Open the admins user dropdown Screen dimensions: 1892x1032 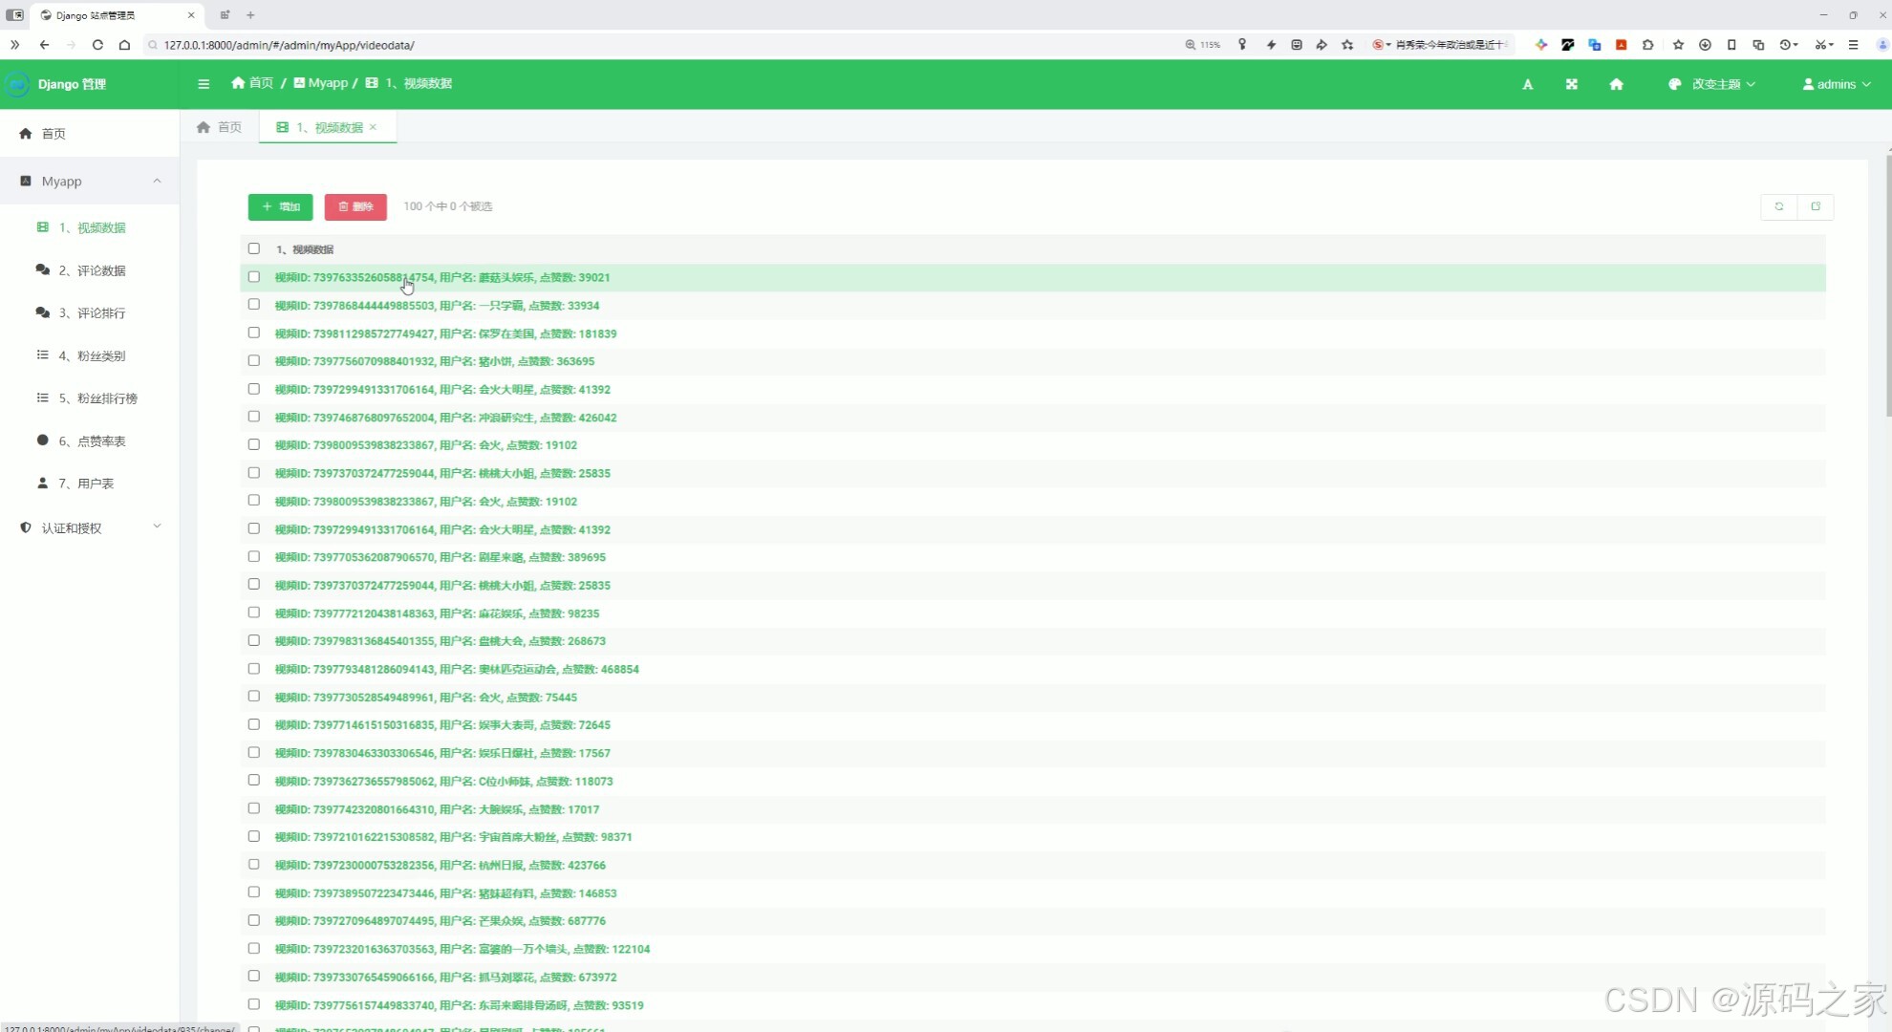1836,84
